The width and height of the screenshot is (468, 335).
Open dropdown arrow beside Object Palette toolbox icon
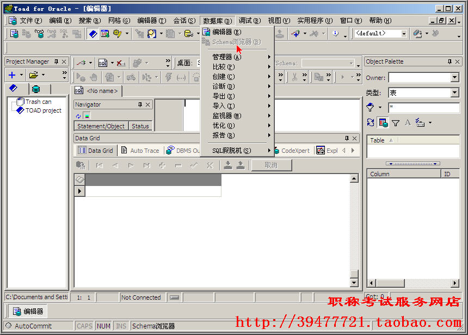click(430, 122)
